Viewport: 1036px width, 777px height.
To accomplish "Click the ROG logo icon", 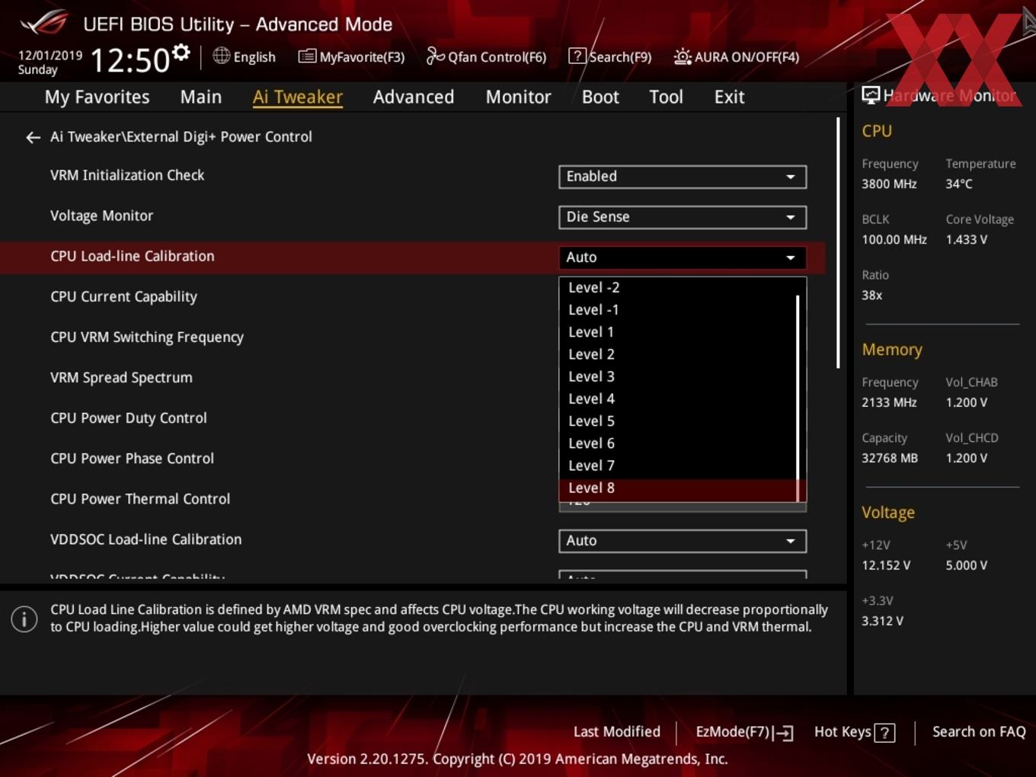I will 44,23.
